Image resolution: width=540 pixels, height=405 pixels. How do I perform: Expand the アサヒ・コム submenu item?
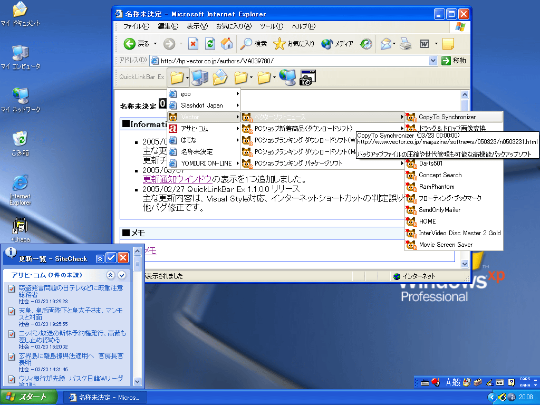tap(204, 129)
